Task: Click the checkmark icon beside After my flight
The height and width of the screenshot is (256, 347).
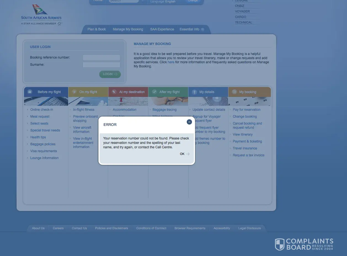Action: coord(154,92)
